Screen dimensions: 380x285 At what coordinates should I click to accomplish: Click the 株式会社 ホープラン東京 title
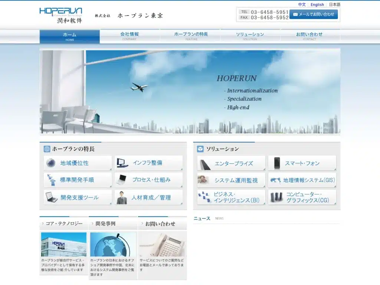point(129,16)
